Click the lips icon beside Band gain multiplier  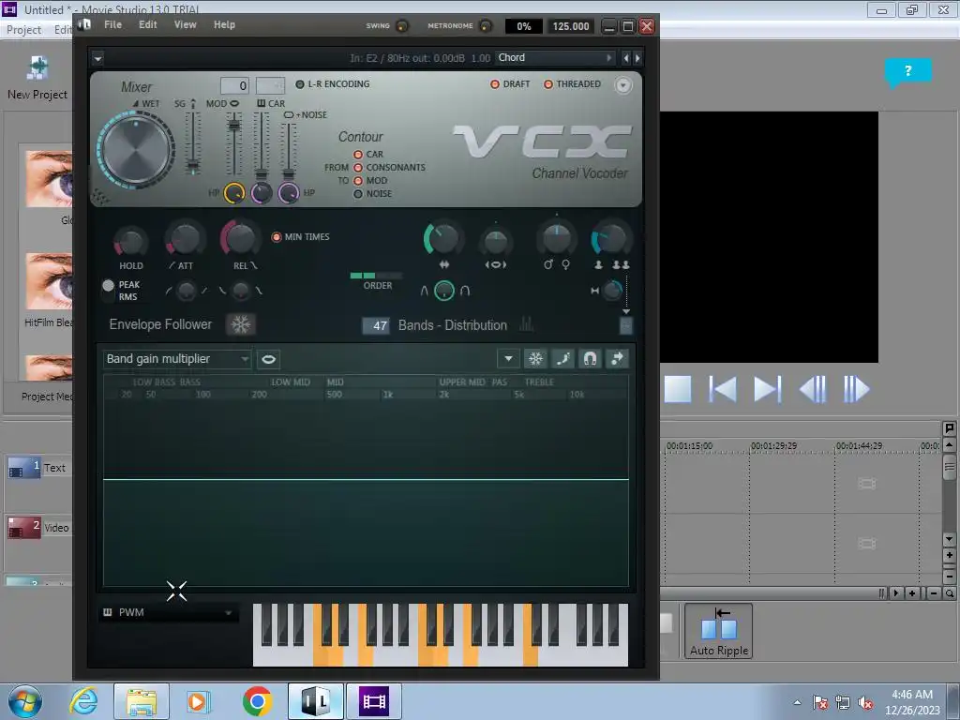(268, 359)
